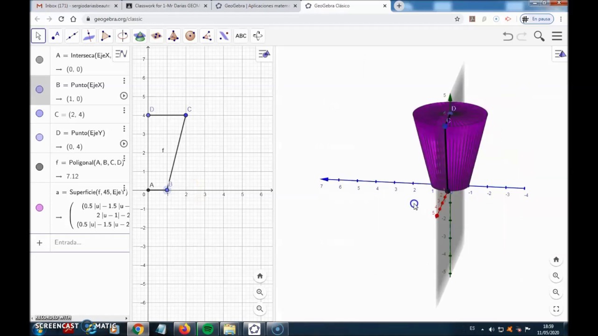598x336 pixels.
Task: Toggle visibility of point D
Action: [x=39, y=137]
